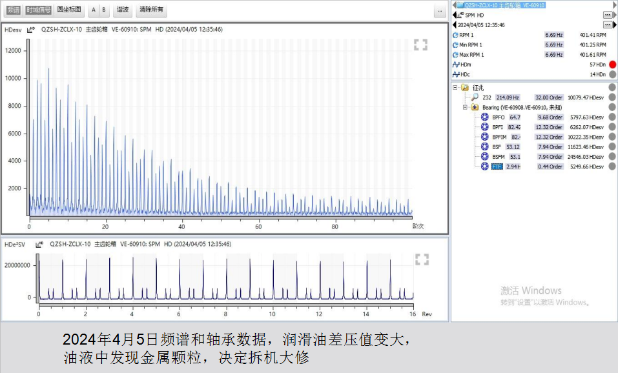
Task: Toggle the gray indicator on the BPFI row
Action: pyautogui.click(x=612, y=127)
